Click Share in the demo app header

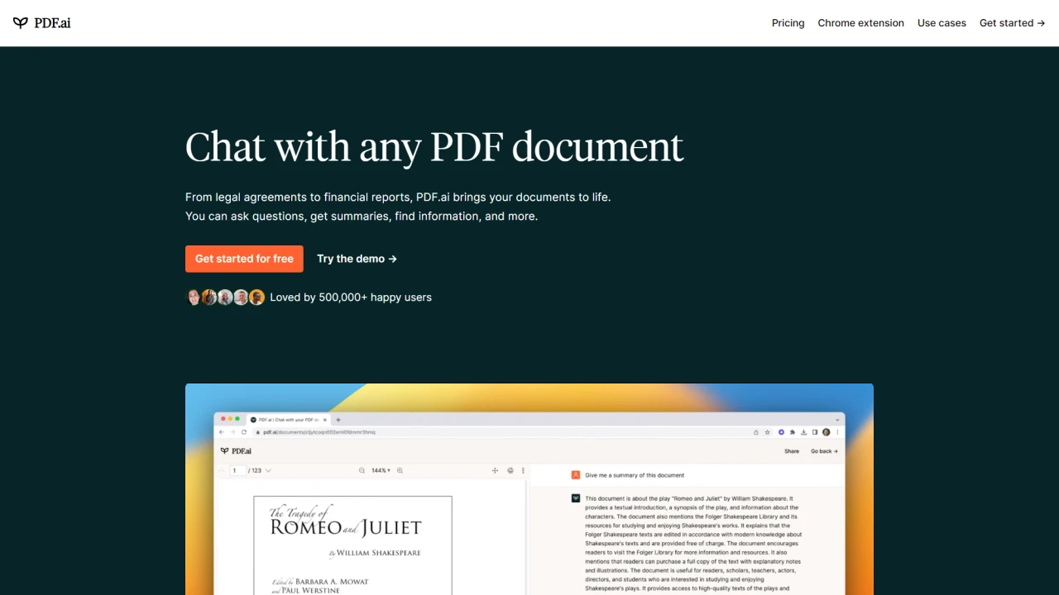tap(792, 451)
